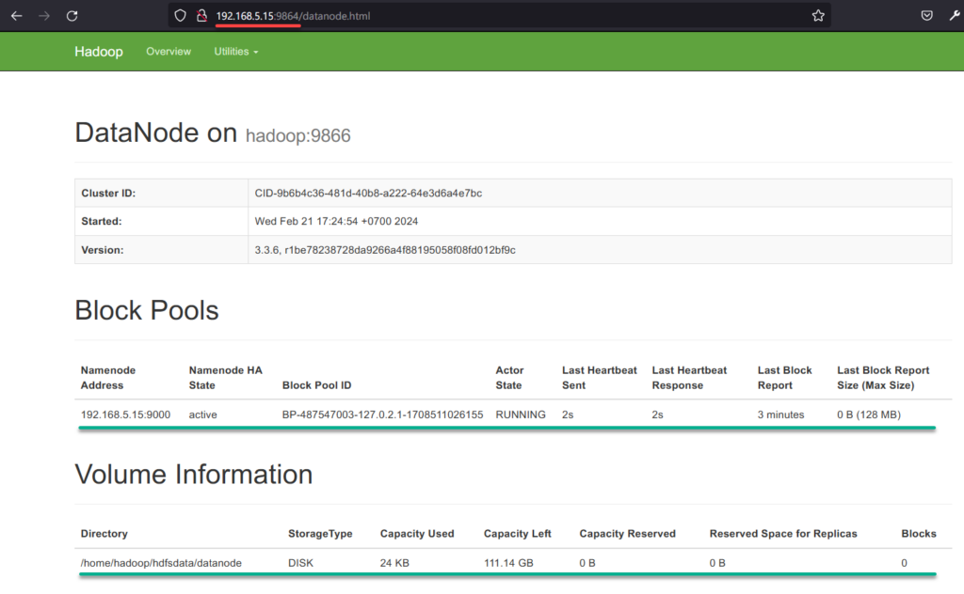The width and height of the screenshot is (964, 594).
Task: Switch to the Overview page
Action: [x=169, y=52]
